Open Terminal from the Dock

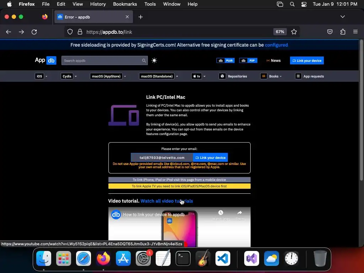point(183,258)
